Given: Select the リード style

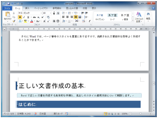Looking at the screenshot, I should coord(112,17).
